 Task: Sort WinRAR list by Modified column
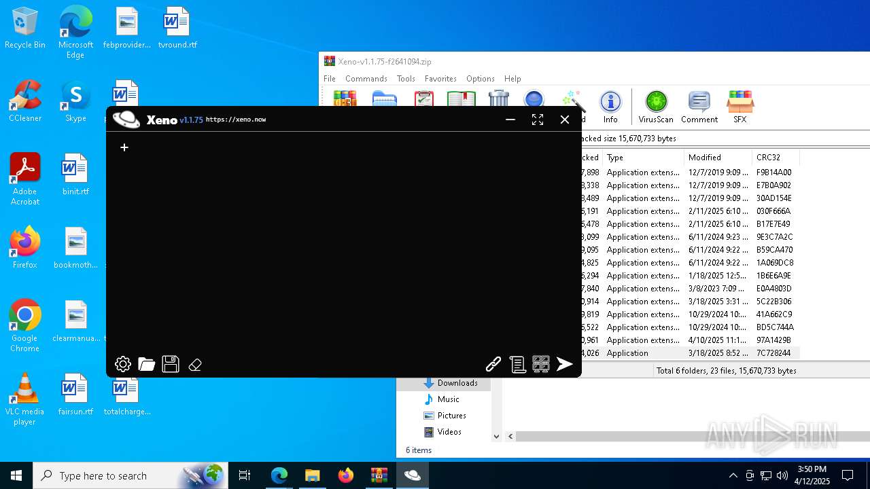(718, 158)
